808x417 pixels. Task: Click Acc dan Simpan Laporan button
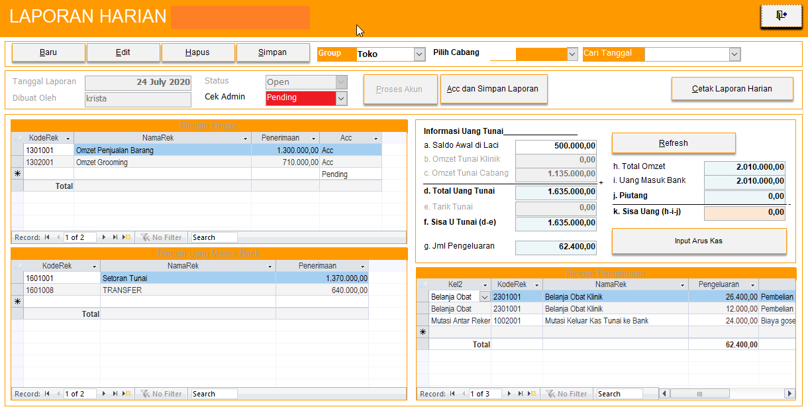(493, 89)
